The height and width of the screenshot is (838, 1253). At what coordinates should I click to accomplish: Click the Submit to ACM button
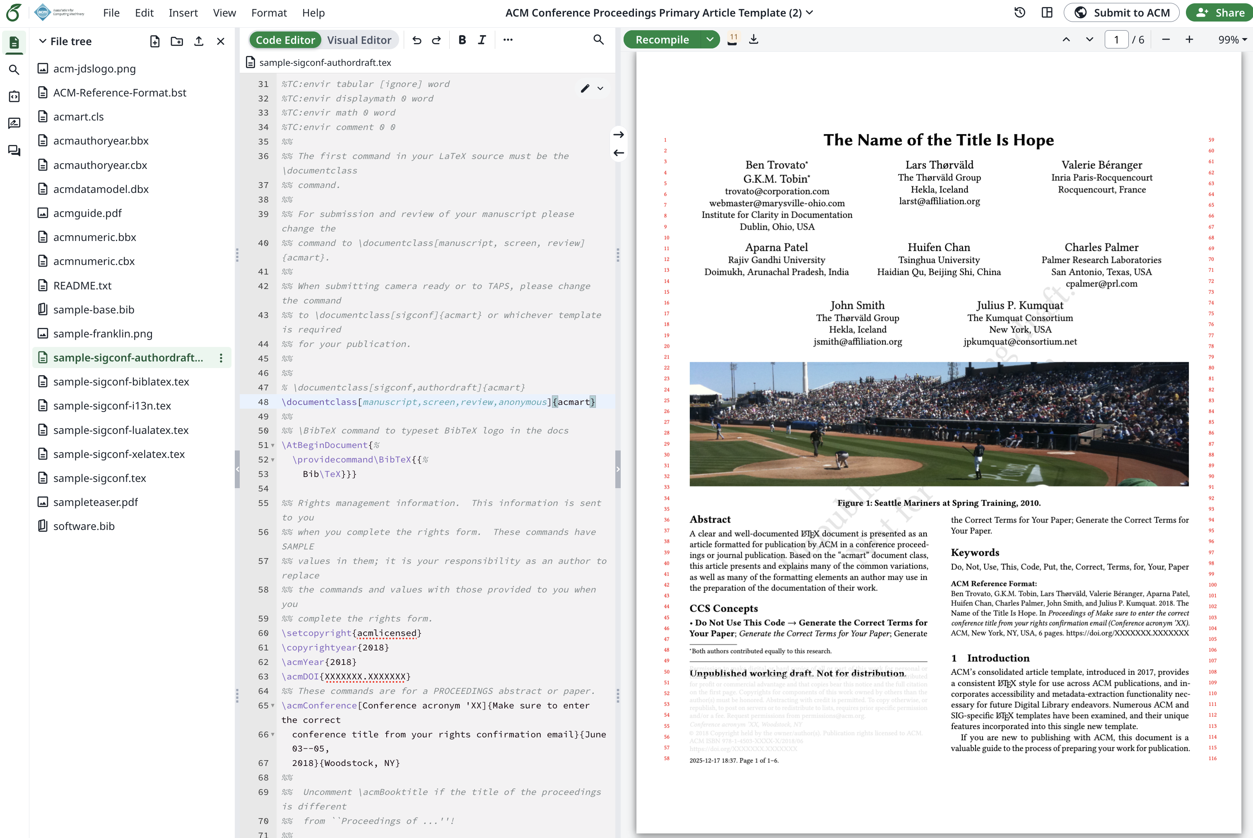click(x=1121, y=12)
